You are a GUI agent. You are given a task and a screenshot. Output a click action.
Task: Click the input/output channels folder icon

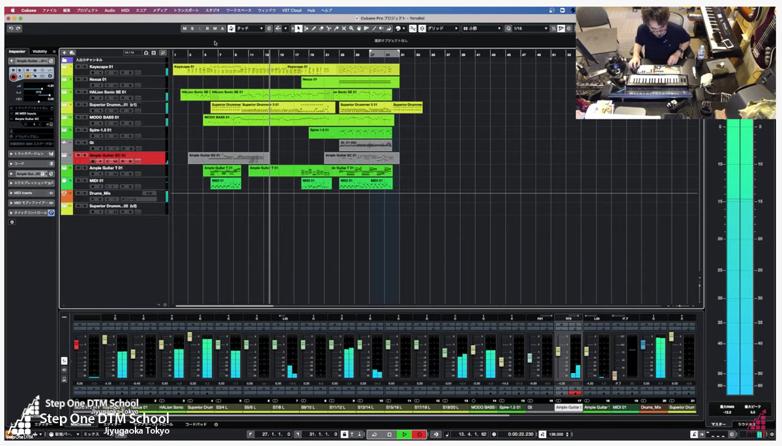[x=64, y=60]
